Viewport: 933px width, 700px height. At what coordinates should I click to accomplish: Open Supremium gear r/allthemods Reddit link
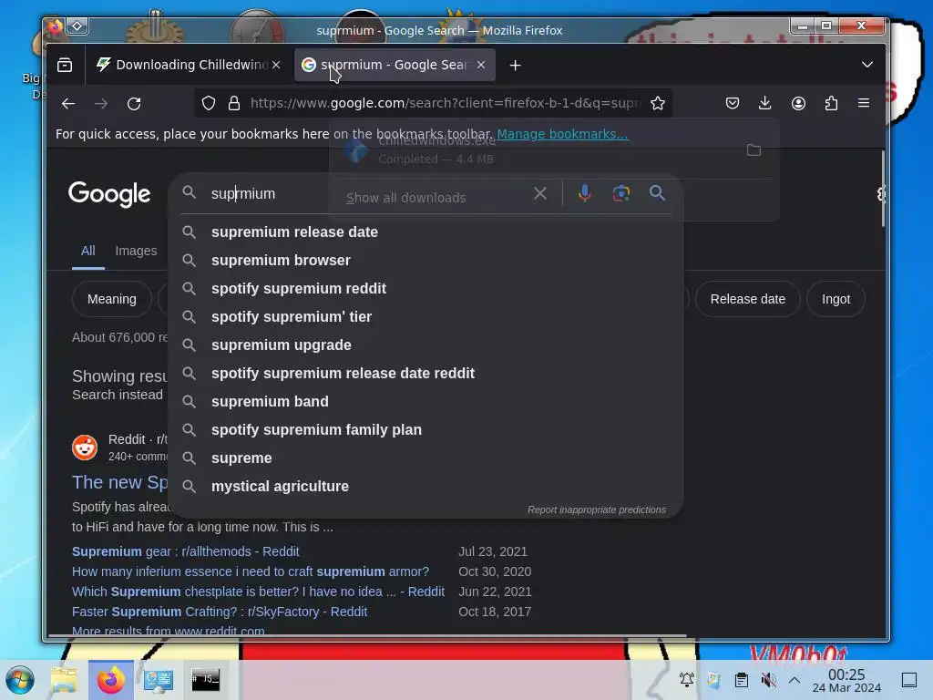(x=186, y=551)
